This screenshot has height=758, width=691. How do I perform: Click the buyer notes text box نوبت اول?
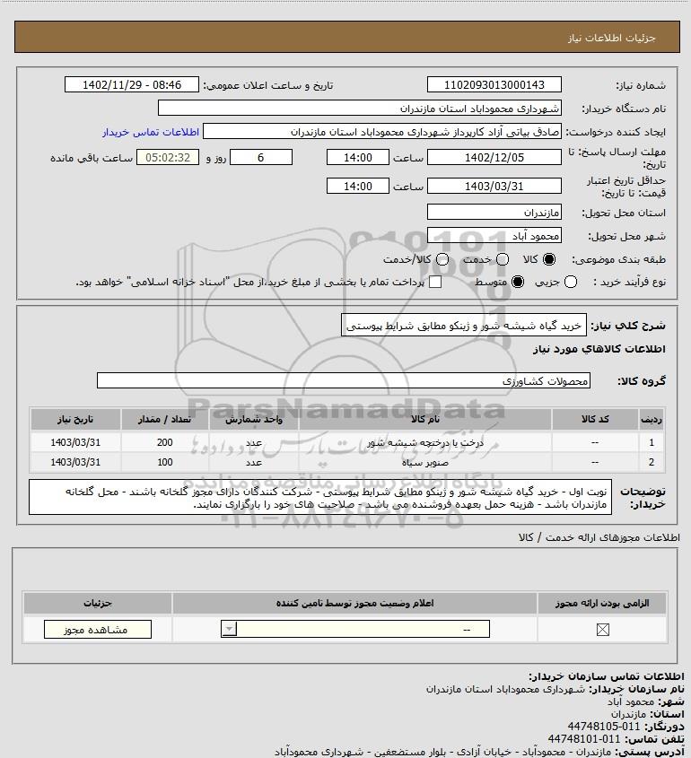[x=320, y=498]
